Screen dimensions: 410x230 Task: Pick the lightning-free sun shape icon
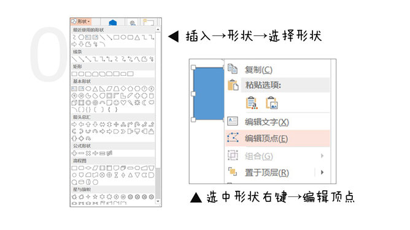pos(137,103)
